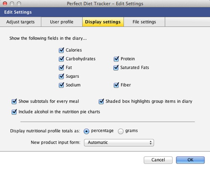This screenshot has width=210, height=169.
Task: Toggle the Fat checkbox
Action: point(61,68)
